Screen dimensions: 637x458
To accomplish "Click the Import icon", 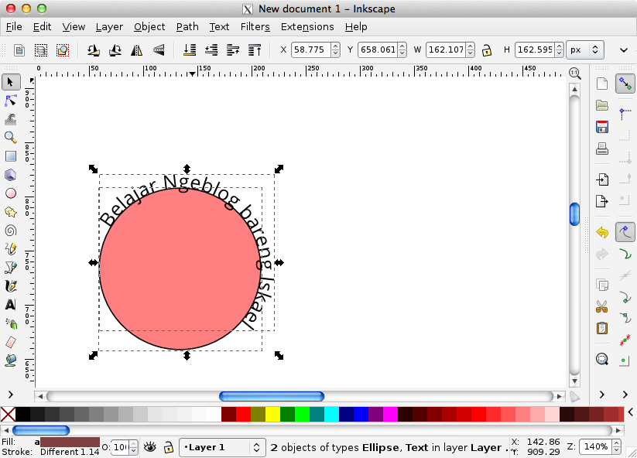I will 602,179.
